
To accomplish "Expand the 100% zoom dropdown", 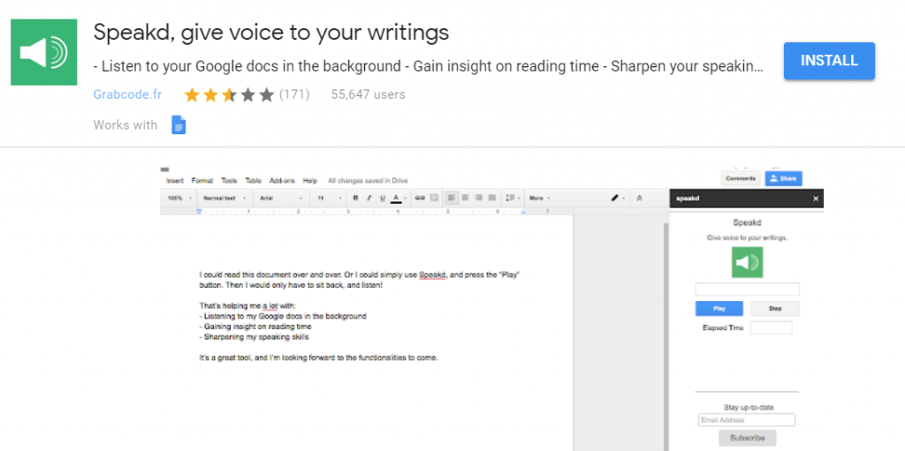I will pyautogui.click(x=179, y=198).
